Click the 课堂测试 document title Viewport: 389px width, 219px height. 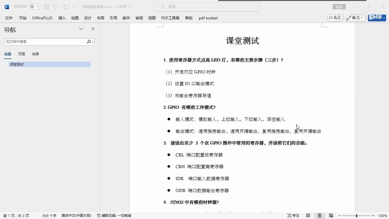tap(243, 41)
